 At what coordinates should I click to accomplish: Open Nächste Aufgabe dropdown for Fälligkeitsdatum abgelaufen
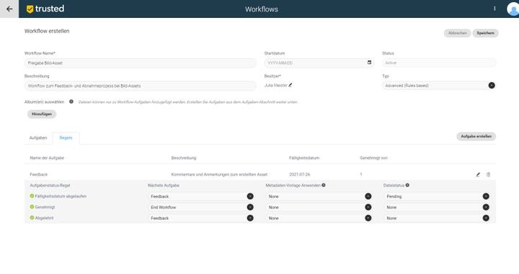(201, 196)
